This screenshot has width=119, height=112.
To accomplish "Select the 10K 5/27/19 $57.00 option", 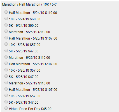I will click(x=6, y=95).
